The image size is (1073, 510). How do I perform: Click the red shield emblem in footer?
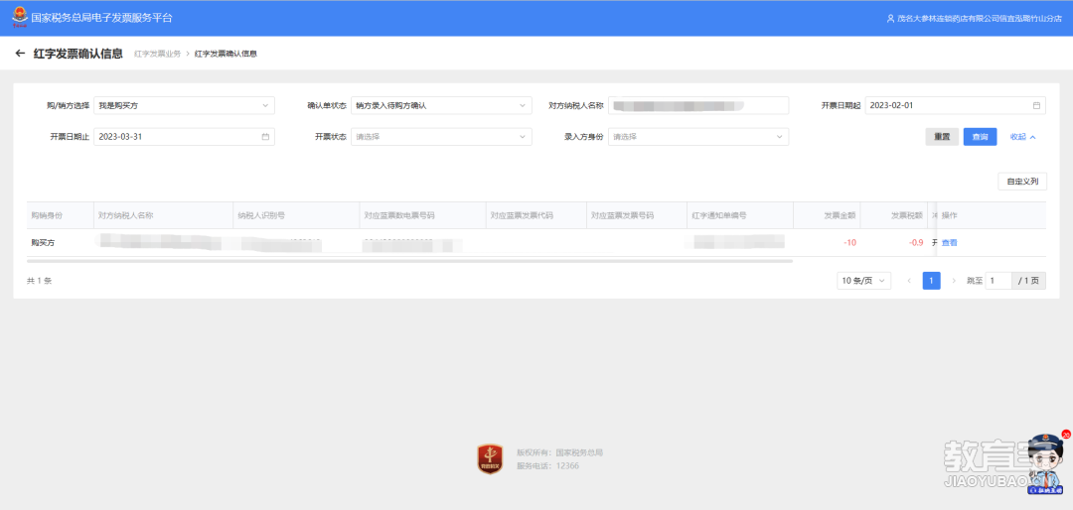pos(490,458)
